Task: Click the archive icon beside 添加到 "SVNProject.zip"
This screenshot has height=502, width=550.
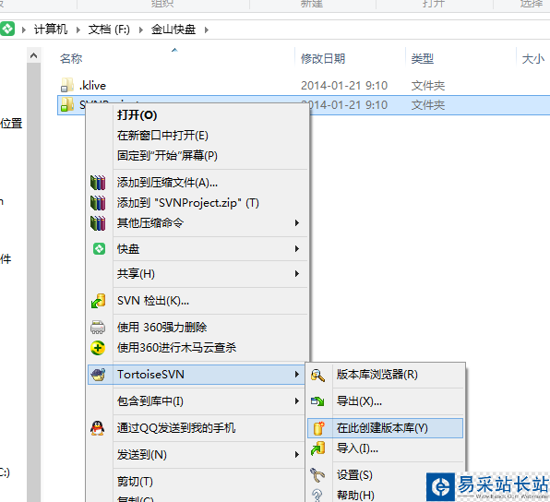Action: pos(98,203)
